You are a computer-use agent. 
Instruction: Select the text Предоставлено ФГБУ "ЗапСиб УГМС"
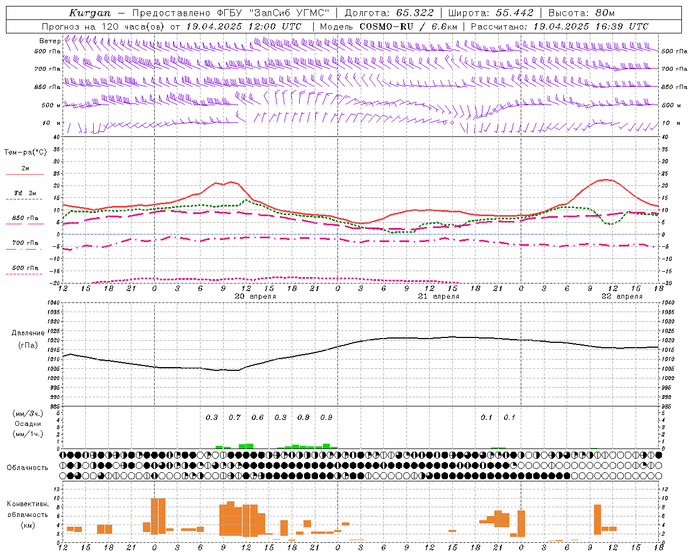[x=231, y=13]
